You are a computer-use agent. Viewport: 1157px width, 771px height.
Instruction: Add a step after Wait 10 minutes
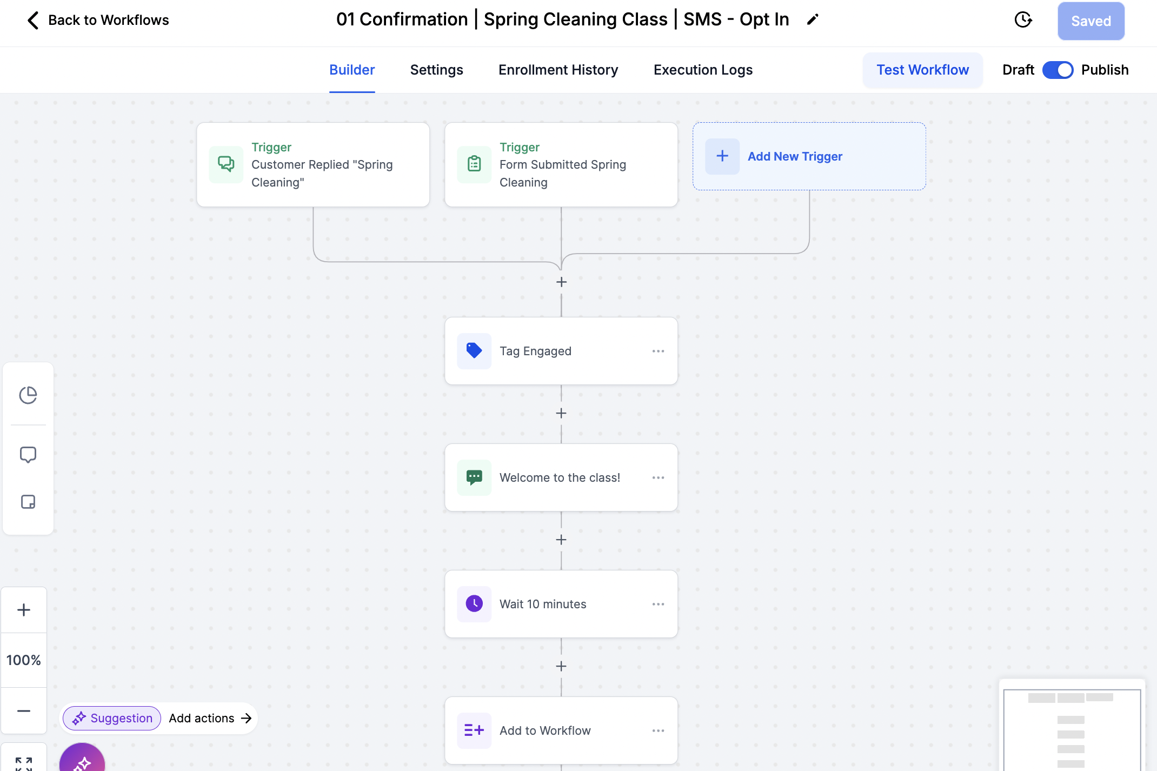(x=561, y=666)
